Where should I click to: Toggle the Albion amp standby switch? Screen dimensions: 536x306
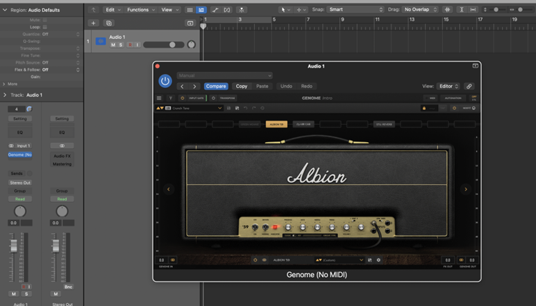[265, 227]
